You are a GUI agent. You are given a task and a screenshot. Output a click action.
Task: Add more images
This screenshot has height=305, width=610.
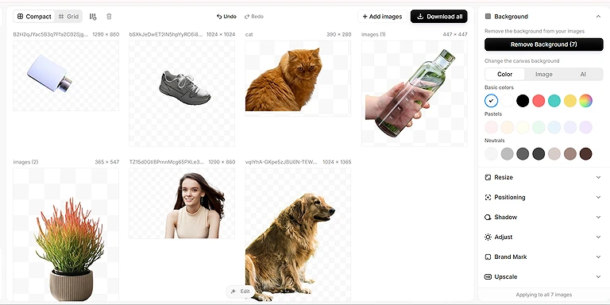(382, 17)
